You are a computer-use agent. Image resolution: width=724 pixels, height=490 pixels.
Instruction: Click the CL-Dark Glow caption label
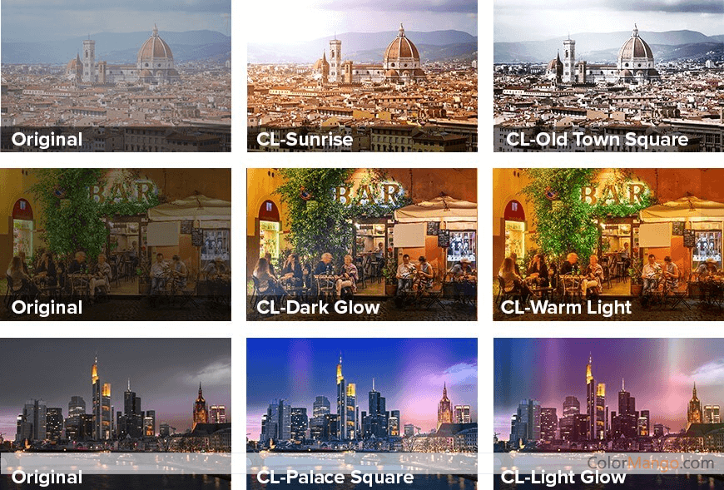point(318,307)
